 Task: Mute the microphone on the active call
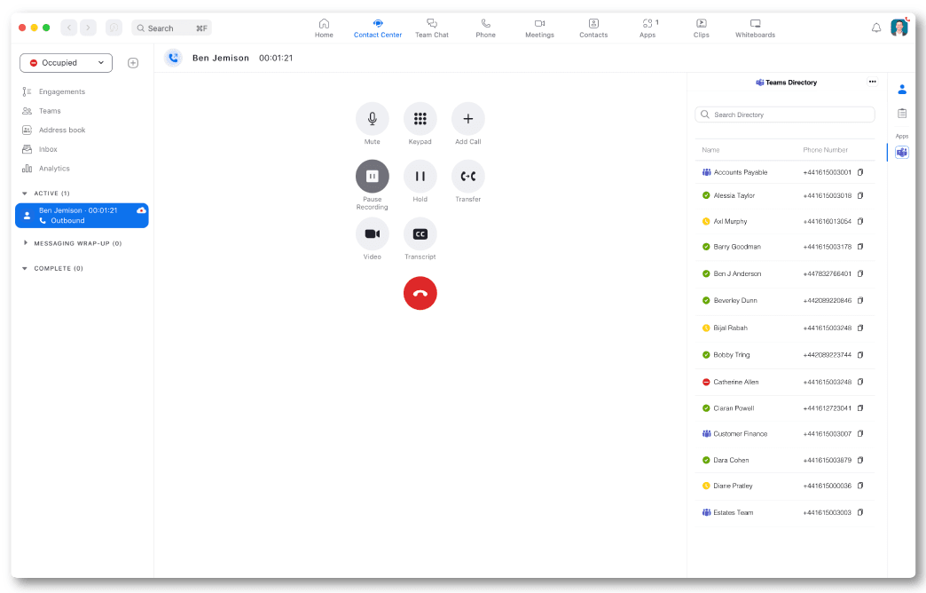(x=373, y=118)
